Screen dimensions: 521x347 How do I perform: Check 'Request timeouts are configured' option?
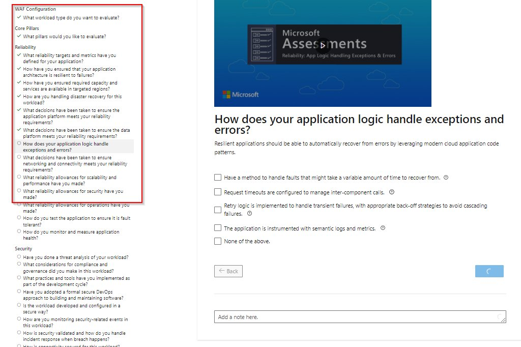click(x=218, y=192)
